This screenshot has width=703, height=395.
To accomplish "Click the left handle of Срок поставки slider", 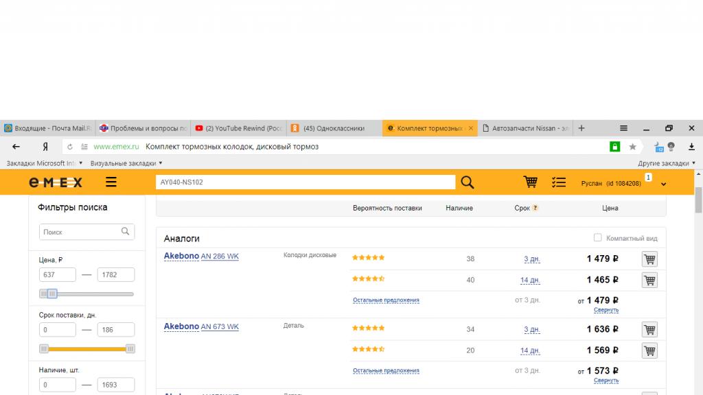I will [x=43, y=348].
